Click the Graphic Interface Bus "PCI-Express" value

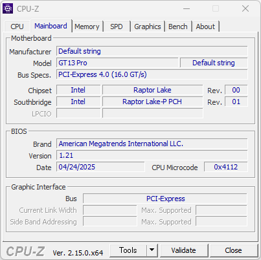click(x=165, y=199)
